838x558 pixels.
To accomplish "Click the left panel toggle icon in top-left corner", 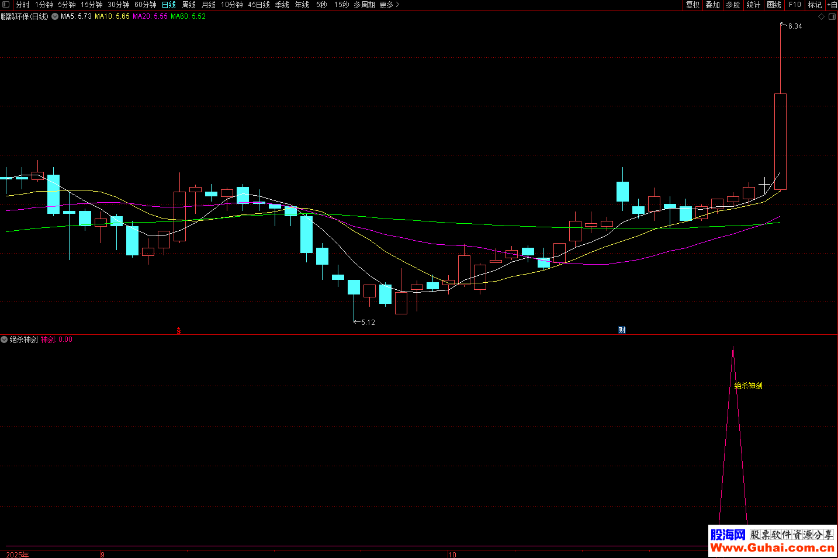I will pyautogui.click(x=6, y=5).
